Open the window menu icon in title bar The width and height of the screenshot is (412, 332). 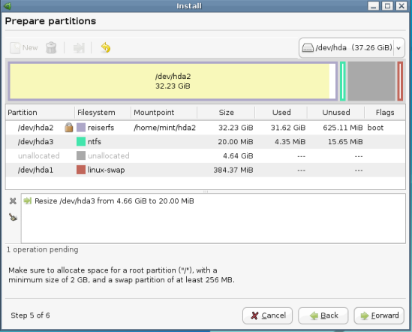[x=7, y=6]
